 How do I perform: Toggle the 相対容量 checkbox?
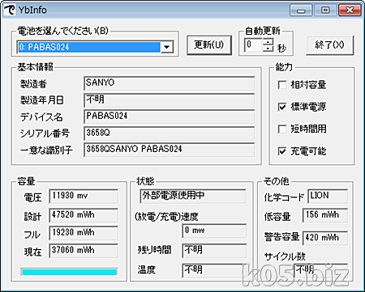282,85
